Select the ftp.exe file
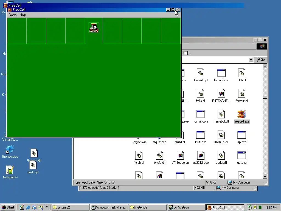Image resolution: width=281 pixels, height=211 pixels. [x=242, y=137]
